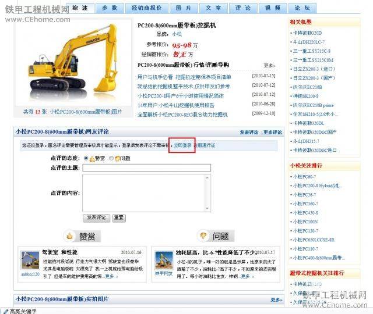Open related model 斗山DH220LC-7
373x314 pixels.
click(x=308, y=42)
